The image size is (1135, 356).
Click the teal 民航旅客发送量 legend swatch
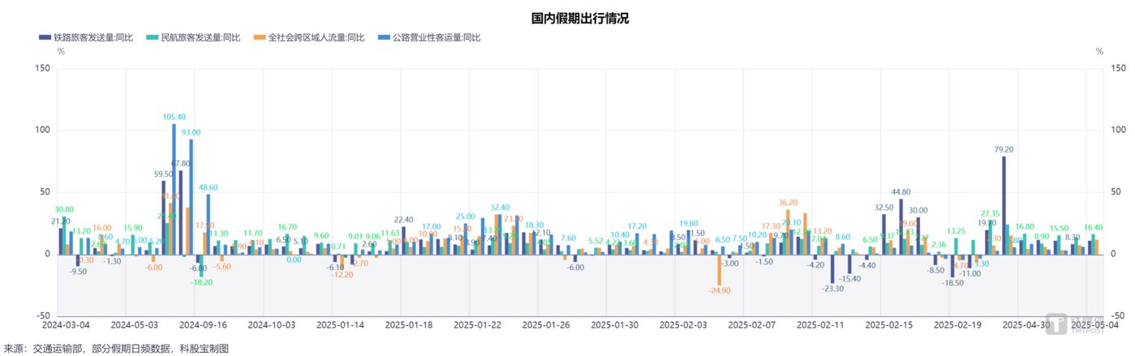pos(153,37)
